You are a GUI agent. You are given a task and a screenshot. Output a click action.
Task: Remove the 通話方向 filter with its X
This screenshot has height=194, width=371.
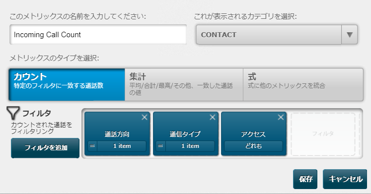point(145,117)
